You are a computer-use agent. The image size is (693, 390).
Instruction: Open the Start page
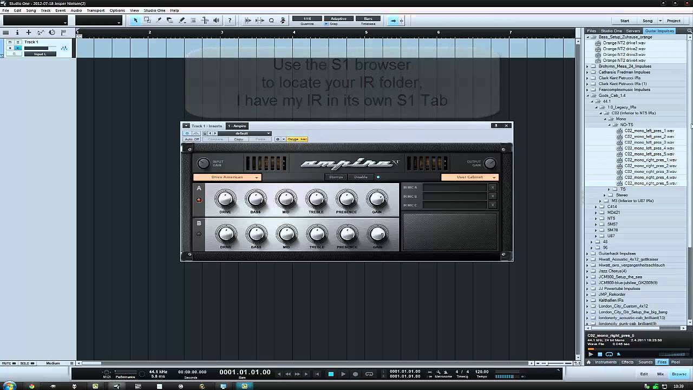tap(625, 21)
